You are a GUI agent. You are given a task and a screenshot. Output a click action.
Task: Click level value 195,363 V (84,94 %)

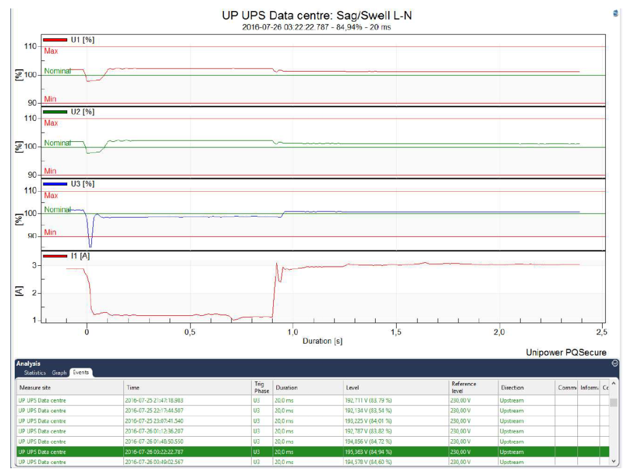(368, 452)
